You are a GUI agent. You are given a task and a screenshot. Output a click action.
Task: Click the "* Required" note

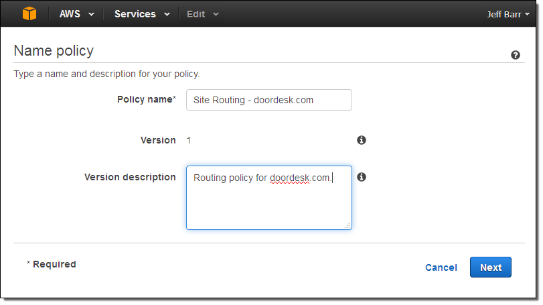pyautogui.click(x=52, y=264)
